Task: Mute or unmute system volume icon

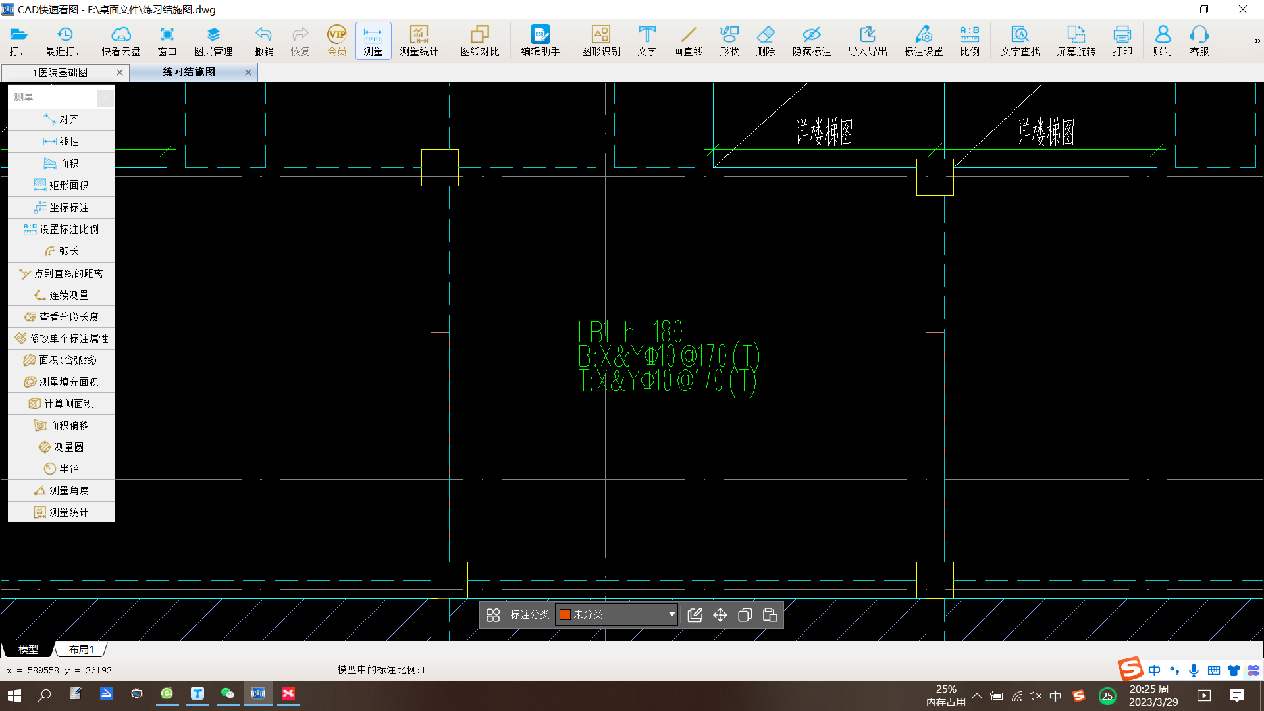Action: [1035, 696]
